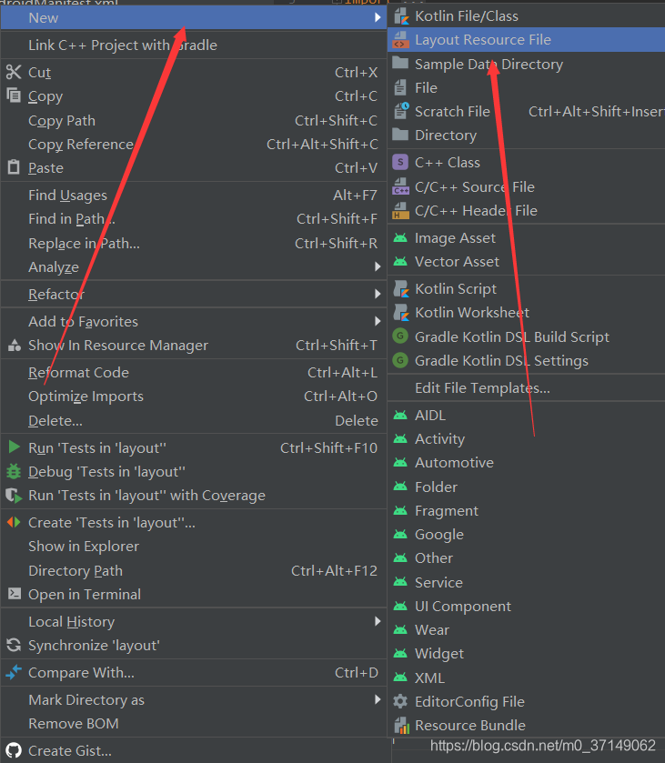Image resolution: width=665 pixels, height=763 pixels.
Task: Click the Resource Bundle icon
Action: click(401, 725)
